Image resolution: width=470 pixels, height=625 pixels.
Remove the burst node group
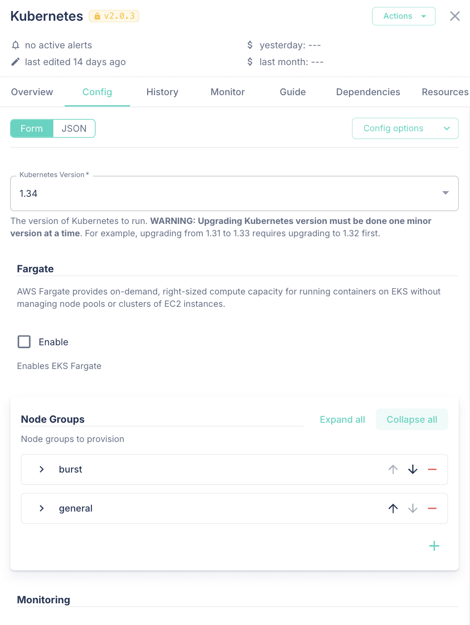tap(432, 470)
